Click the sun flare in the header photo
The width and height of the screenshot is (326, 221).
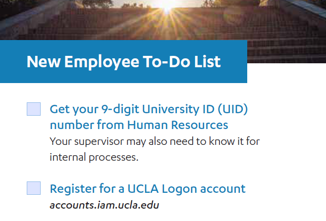tap(167, 7)
